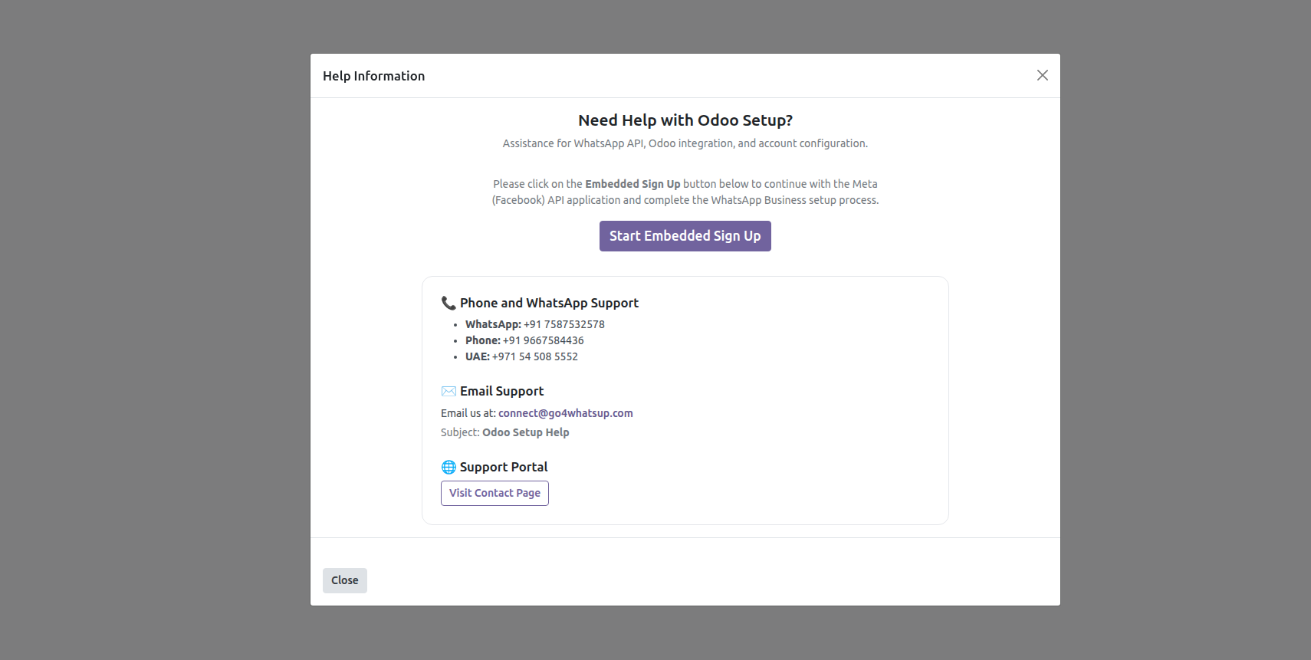Click the telephone icon beside Phone and WhatsApp Support
Screen dimensions: 1311x660
449,303
